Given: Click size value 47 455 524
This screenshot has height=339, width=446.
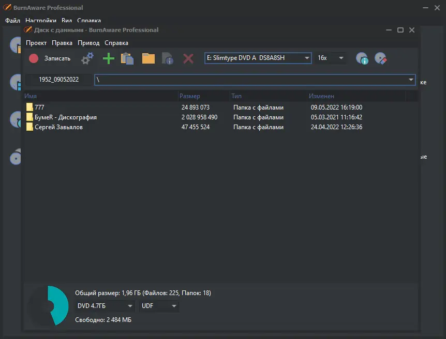Looking at the screenshot, I should tap(196, 127).
